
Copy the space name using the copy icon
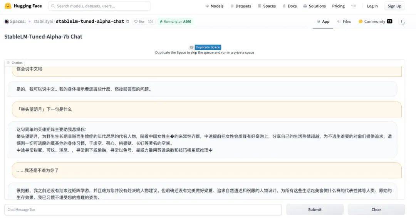click(127, 22)
